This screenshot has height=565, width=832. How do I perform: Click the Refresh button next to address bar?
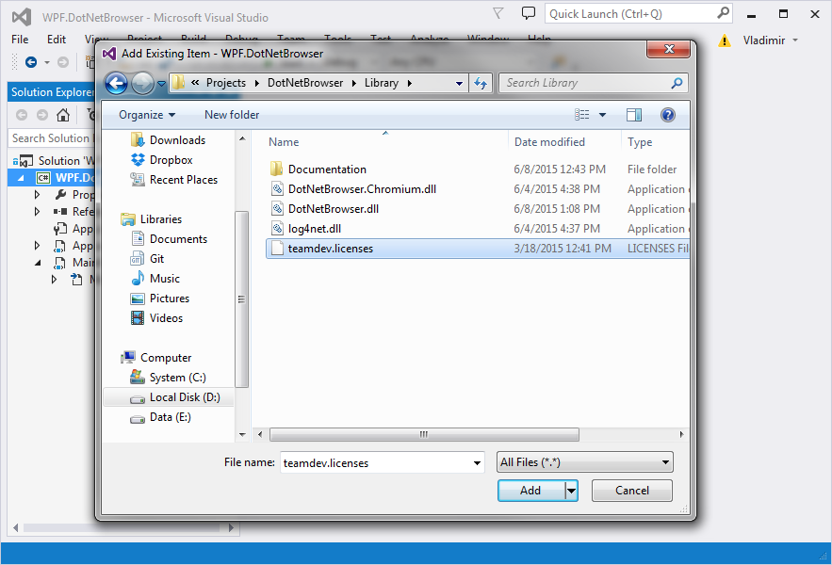click(x=481, y=83)
